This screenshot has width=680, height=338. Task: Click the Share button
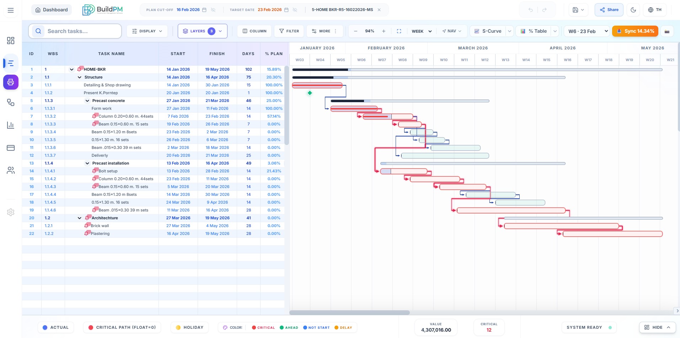click(609, 10)
